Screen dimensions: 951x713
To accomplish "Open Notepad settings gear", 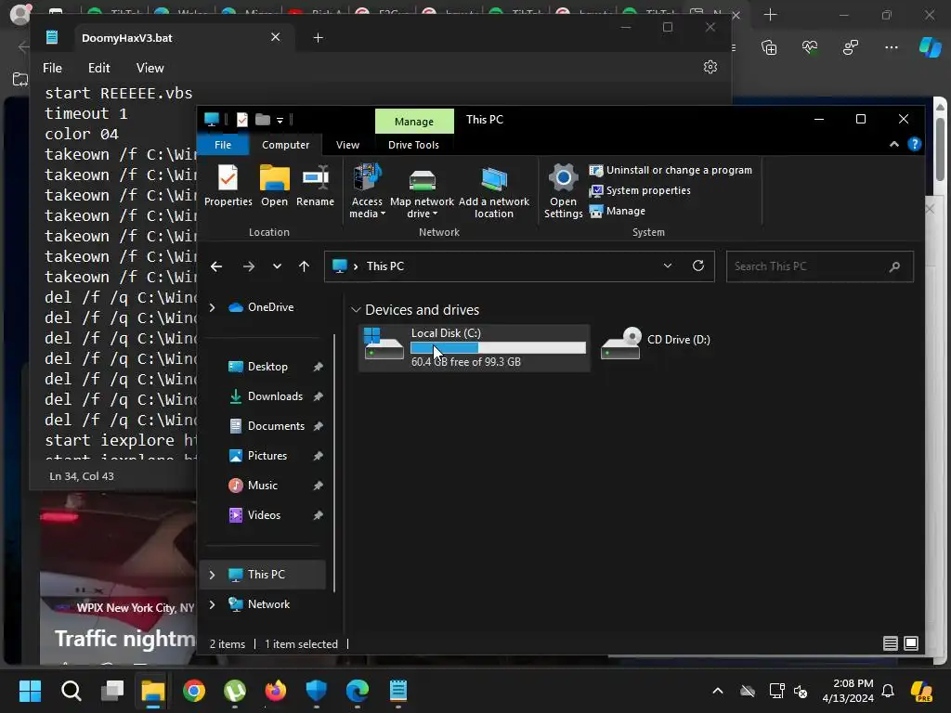I will click(710, 67).
